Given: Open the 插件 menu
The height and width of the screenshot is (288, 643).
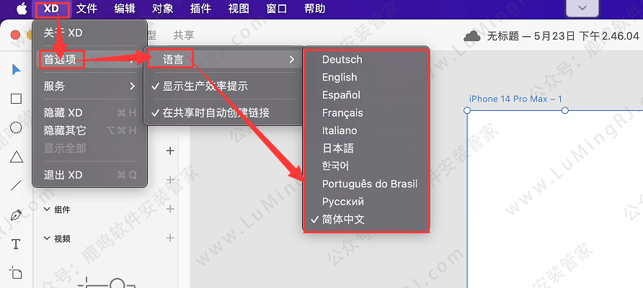Looking at the screenshot, I should pos(201,9).
